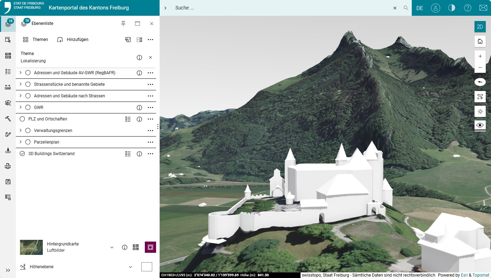Open the Hintergrundkarte dropdown chevron
The width and height of the screenshot is (491, 278).
click(112, 248)
